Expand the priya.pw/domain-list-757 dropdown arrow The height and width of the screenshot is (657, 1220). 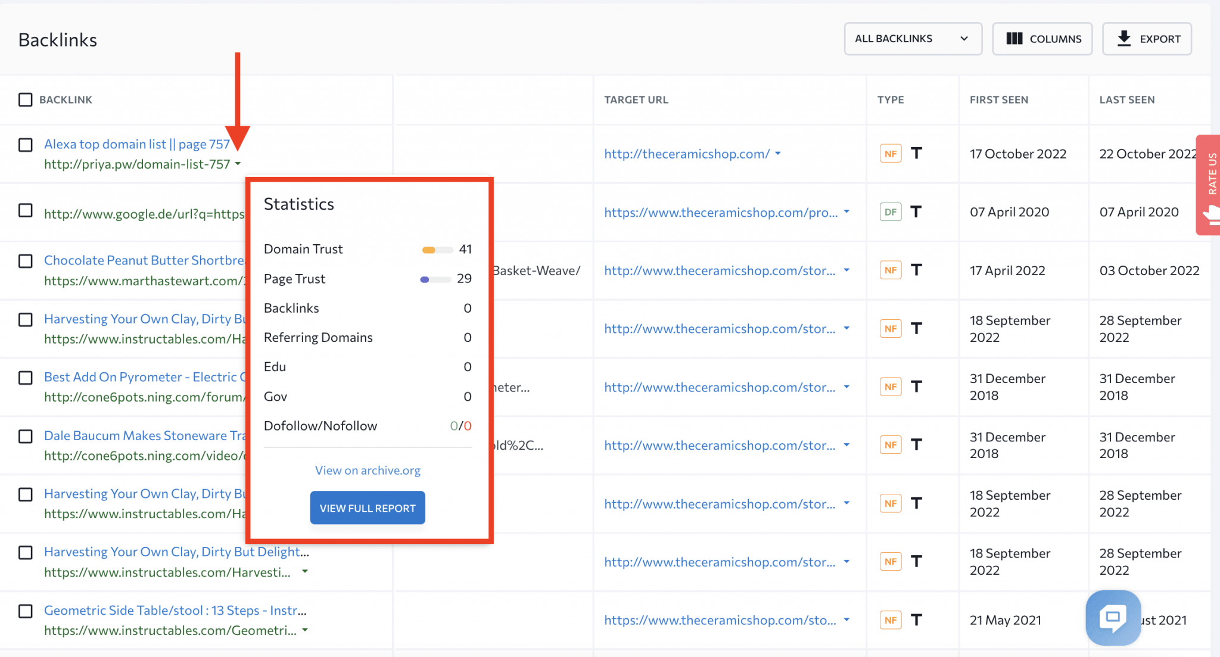pyautogui.click(x=238, y=164)
